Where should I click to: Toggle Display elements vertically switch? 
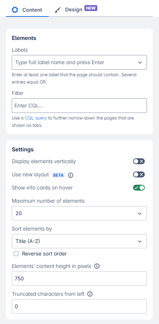[139, 161]
